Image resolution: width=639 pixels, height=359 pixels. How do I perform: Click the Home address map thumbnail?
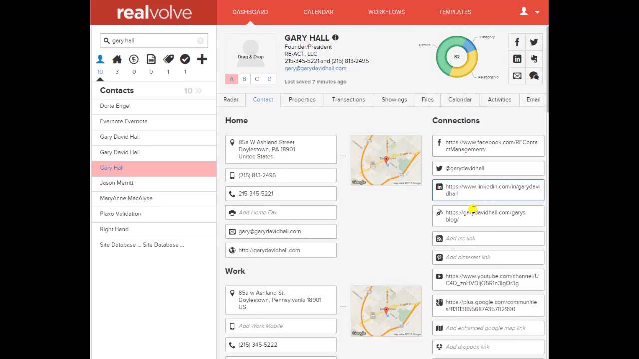386,160
